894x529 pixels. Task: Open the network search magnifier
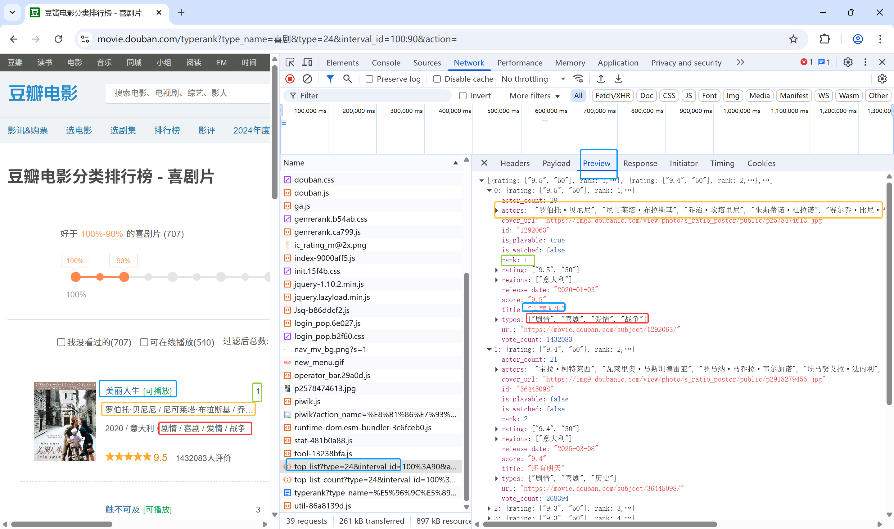[347, 79]
